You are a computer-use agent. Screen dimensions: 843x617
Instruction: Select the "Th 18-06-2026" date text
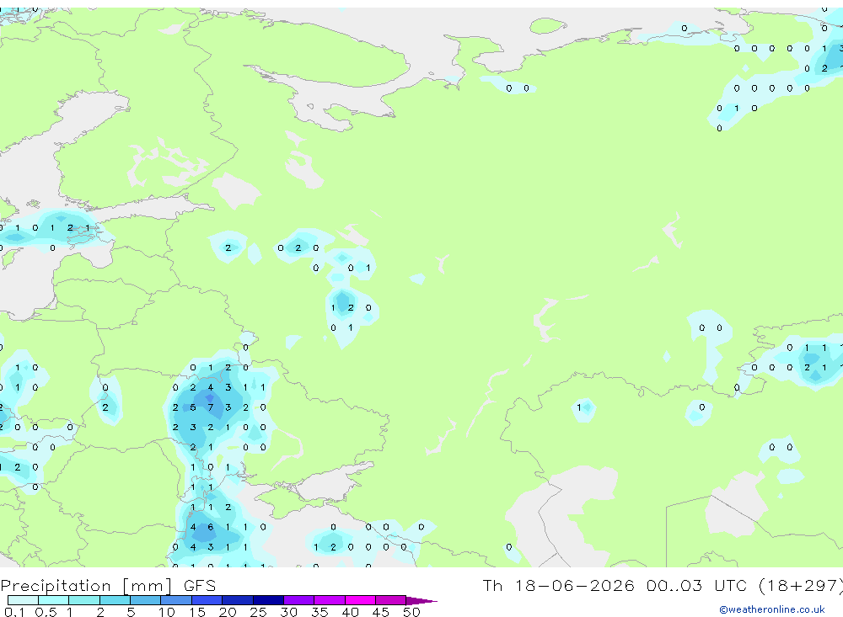558,585
